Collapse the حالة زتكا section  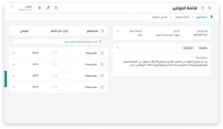coord(118,48)
